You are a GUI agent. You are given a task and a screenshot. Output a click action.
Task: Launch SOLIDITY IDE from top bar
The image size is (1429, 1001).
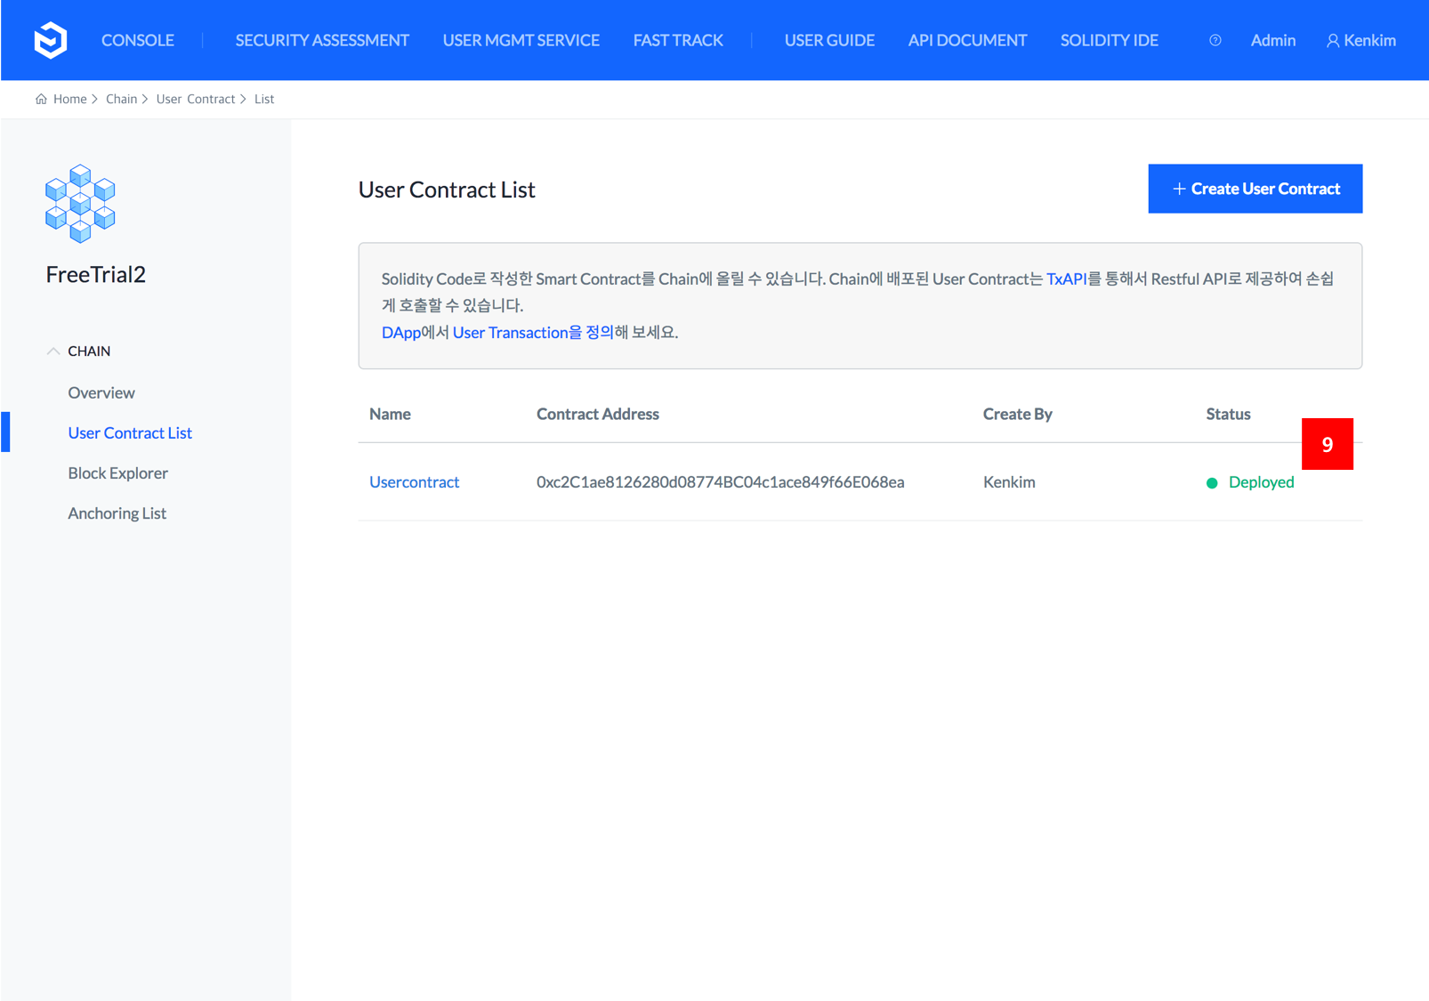coord(1109,40)
